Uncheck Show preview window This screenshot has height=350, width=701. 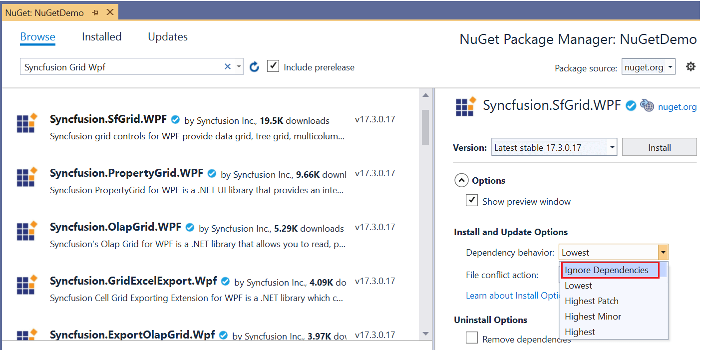coord(471,200)
